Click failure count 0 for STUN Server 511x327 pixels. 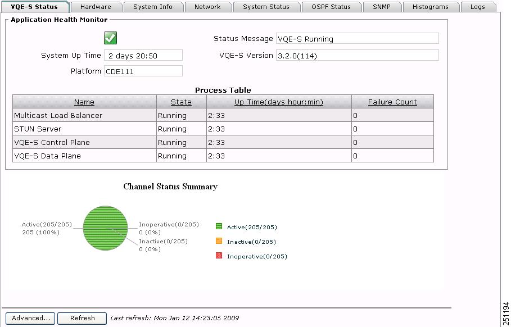[355, 129]
